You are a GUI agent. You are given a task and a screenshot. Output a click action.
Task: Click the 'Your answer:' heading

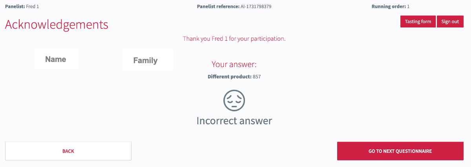point(234,64)
